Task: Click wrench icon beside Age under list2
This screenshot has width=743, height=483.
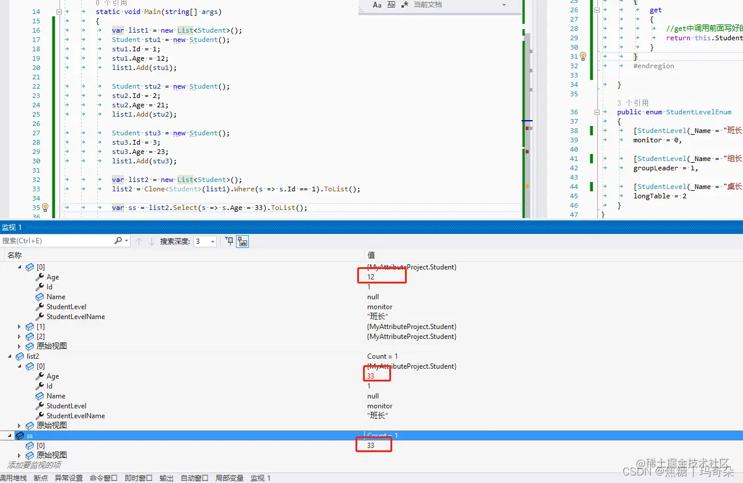Action: tap(40, 376)
